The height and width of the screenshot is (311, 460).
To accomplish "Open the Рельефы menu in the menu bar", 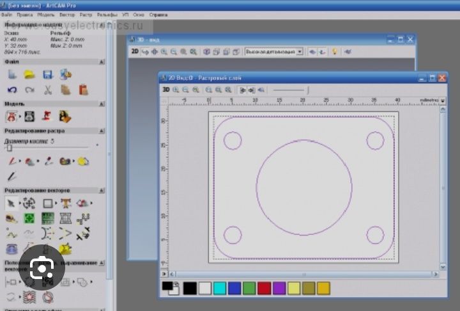I will click(107, 14).
